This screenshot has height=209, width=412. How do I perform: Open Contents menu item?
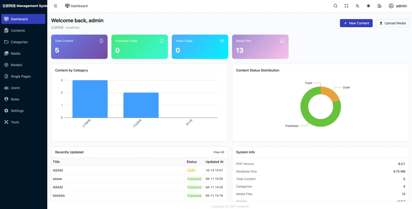pyautogui.click(x=23, y=31)
